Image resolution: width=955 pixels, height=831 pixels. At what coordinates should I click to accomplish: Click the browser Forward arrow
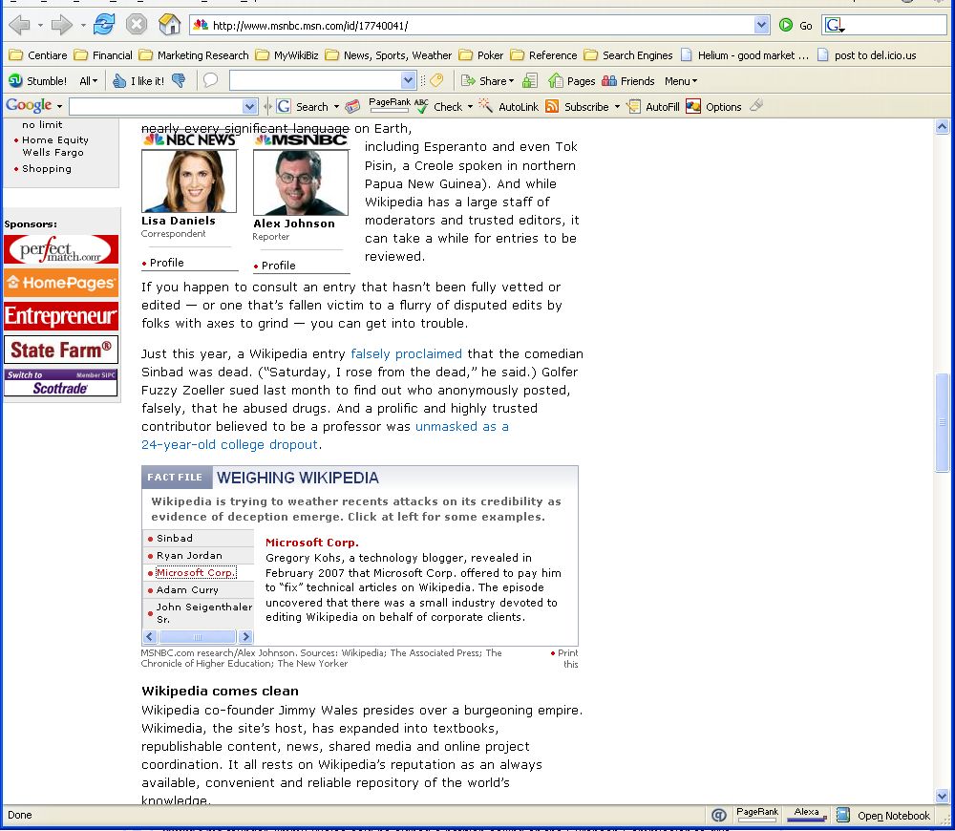[x=61, y=25]
